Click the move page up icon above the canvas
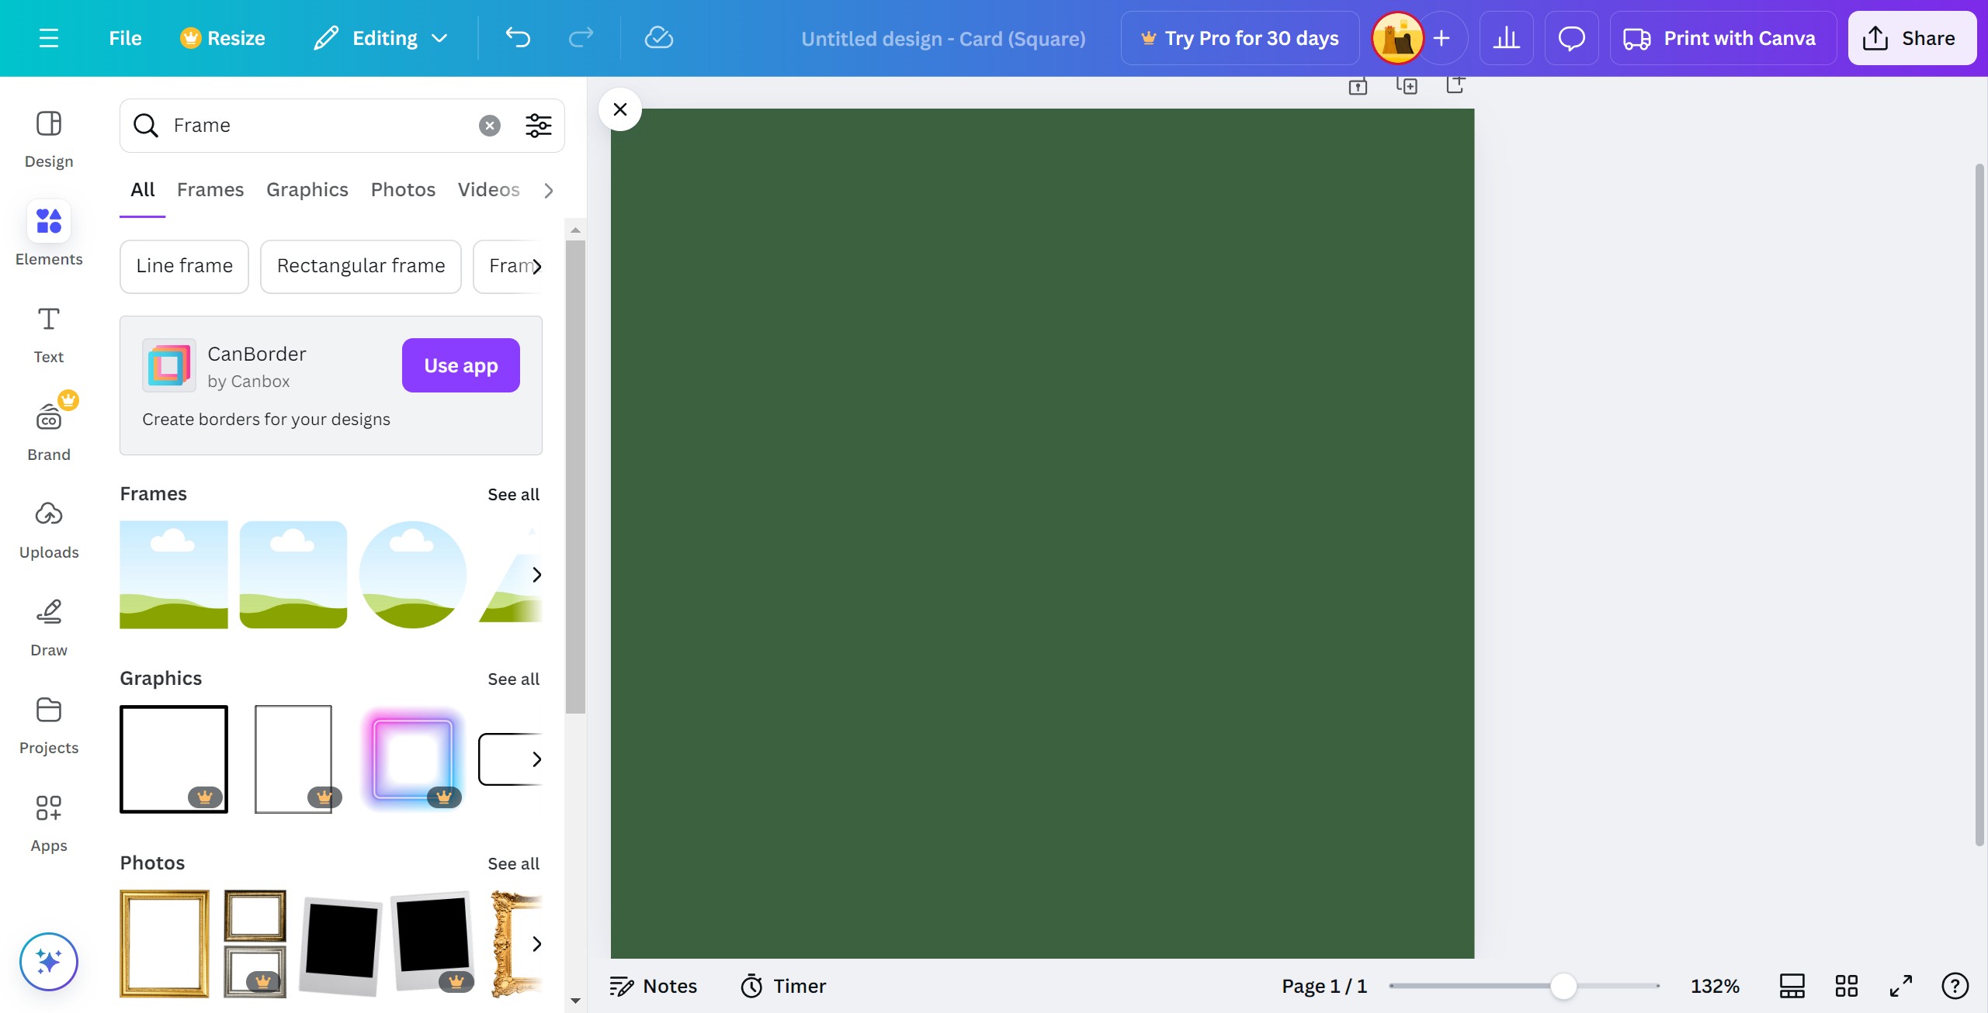This screenshot has width=1988, height=1013. 1358,85
